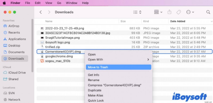The image size is (213, 103).
Task: Click the SVN drive icon
Action: pos(5,93)
